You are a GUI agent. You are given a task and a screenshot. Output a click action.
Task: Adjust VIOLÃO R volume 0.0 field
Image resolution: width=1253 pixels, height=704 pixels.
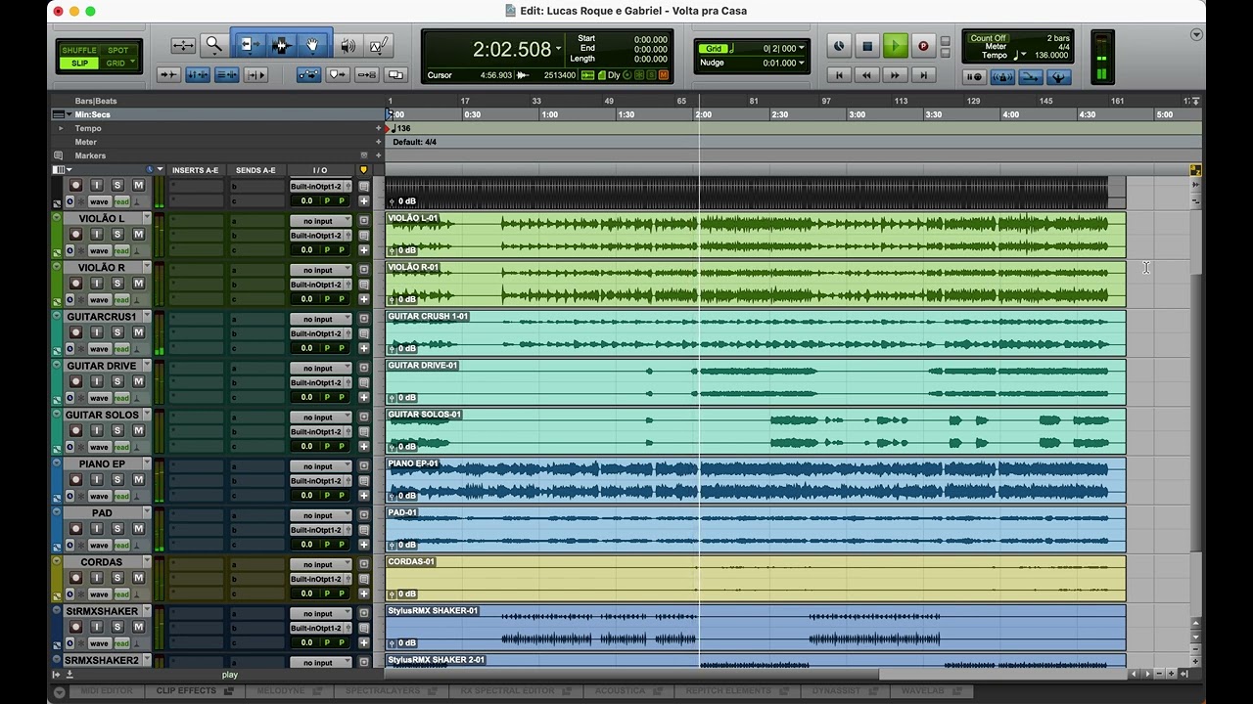[x=306, y=299]
